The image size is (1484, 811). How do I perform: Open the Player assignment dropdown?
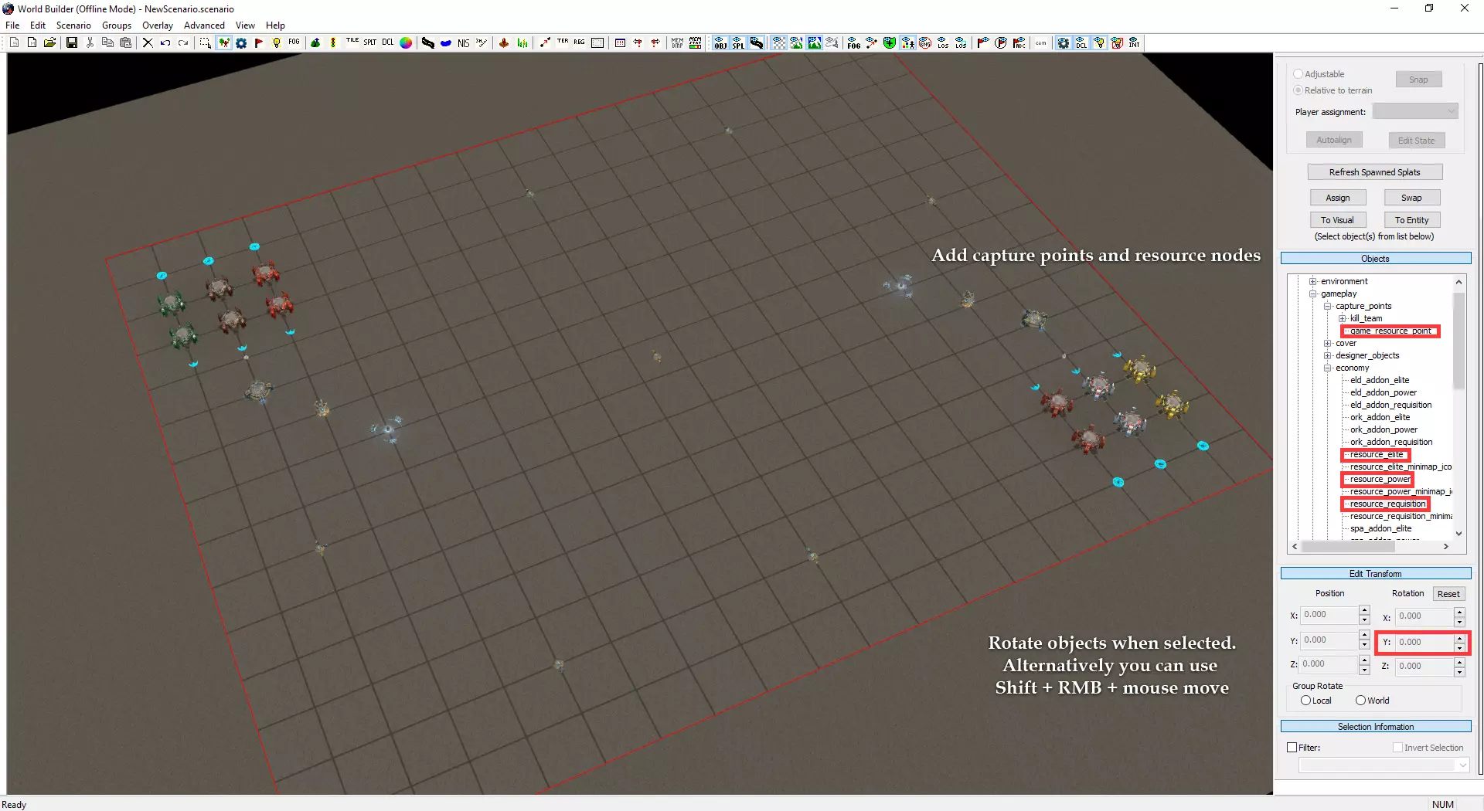click(1415, 111)
